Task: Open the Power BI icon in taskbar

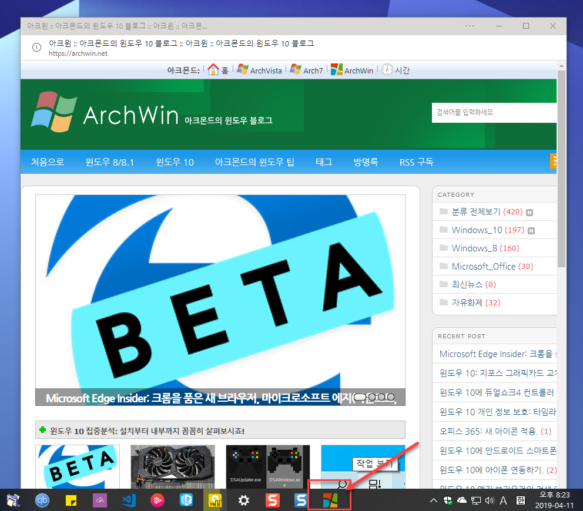Action: click(x=215, y=500)
